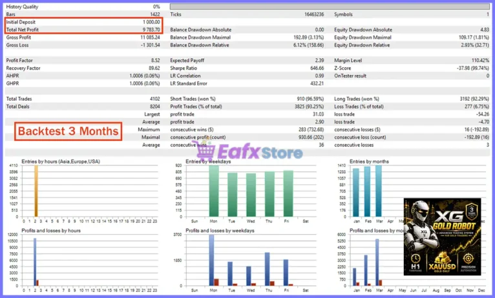The image size is (495, 298).
Task: Select Equity Drawdown Maximal value 109.17 (1.81%)
Action: (474, 37)
